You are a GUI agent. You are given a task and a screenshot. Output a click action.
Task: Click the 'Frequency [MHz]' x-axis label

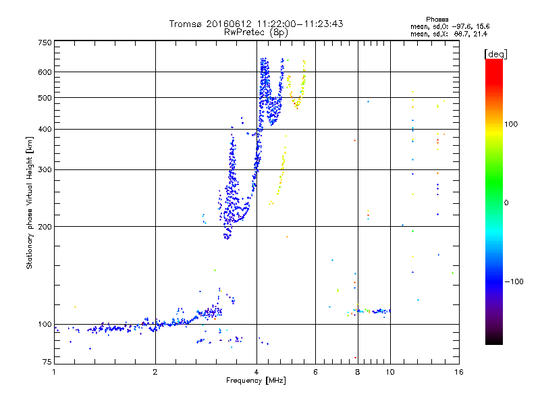(256, 381)
